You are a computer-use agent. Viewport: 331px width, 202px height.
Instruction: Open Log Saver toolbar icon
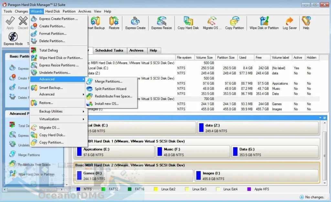click(x=289, y=21)
